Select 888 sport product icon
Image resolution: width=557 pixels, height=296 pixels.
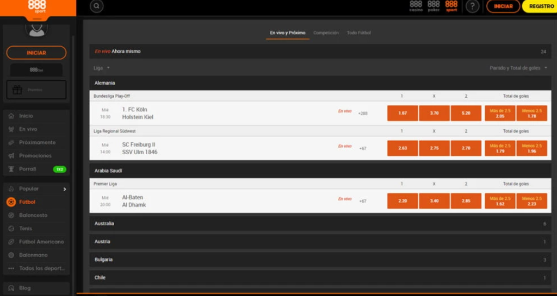[451, 6]
